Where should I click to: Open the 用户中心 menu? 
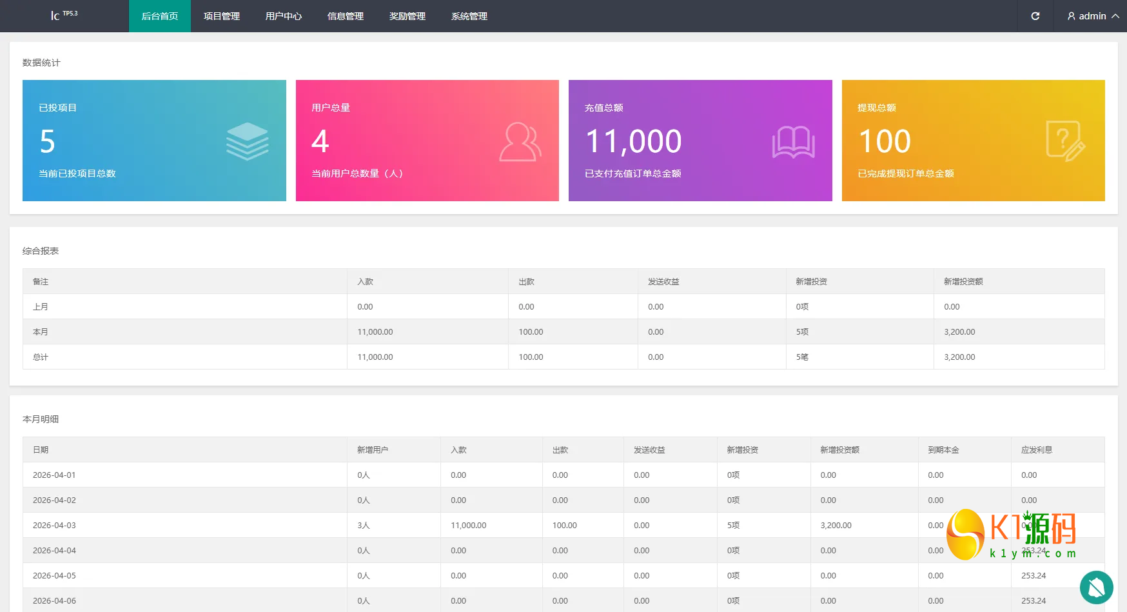click(x=284, y=16)
